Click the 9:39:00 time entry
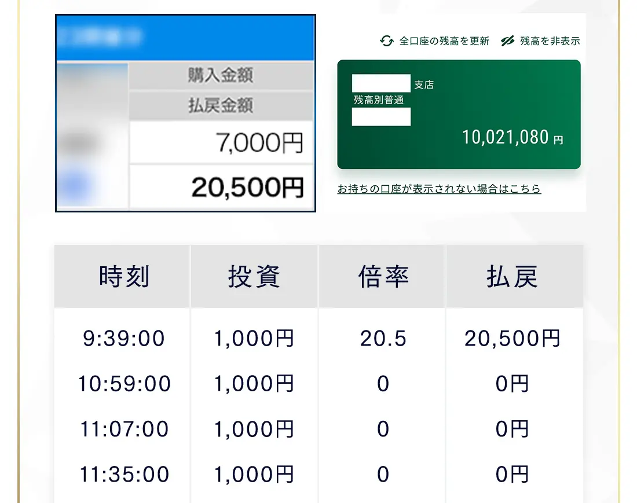Screen dimensions: 637x503 [124, 339]
